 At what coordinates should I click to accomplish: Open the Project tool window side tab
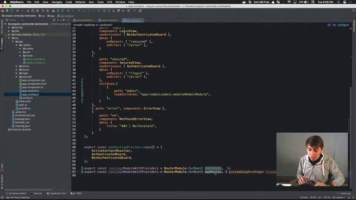pos(2,43)
